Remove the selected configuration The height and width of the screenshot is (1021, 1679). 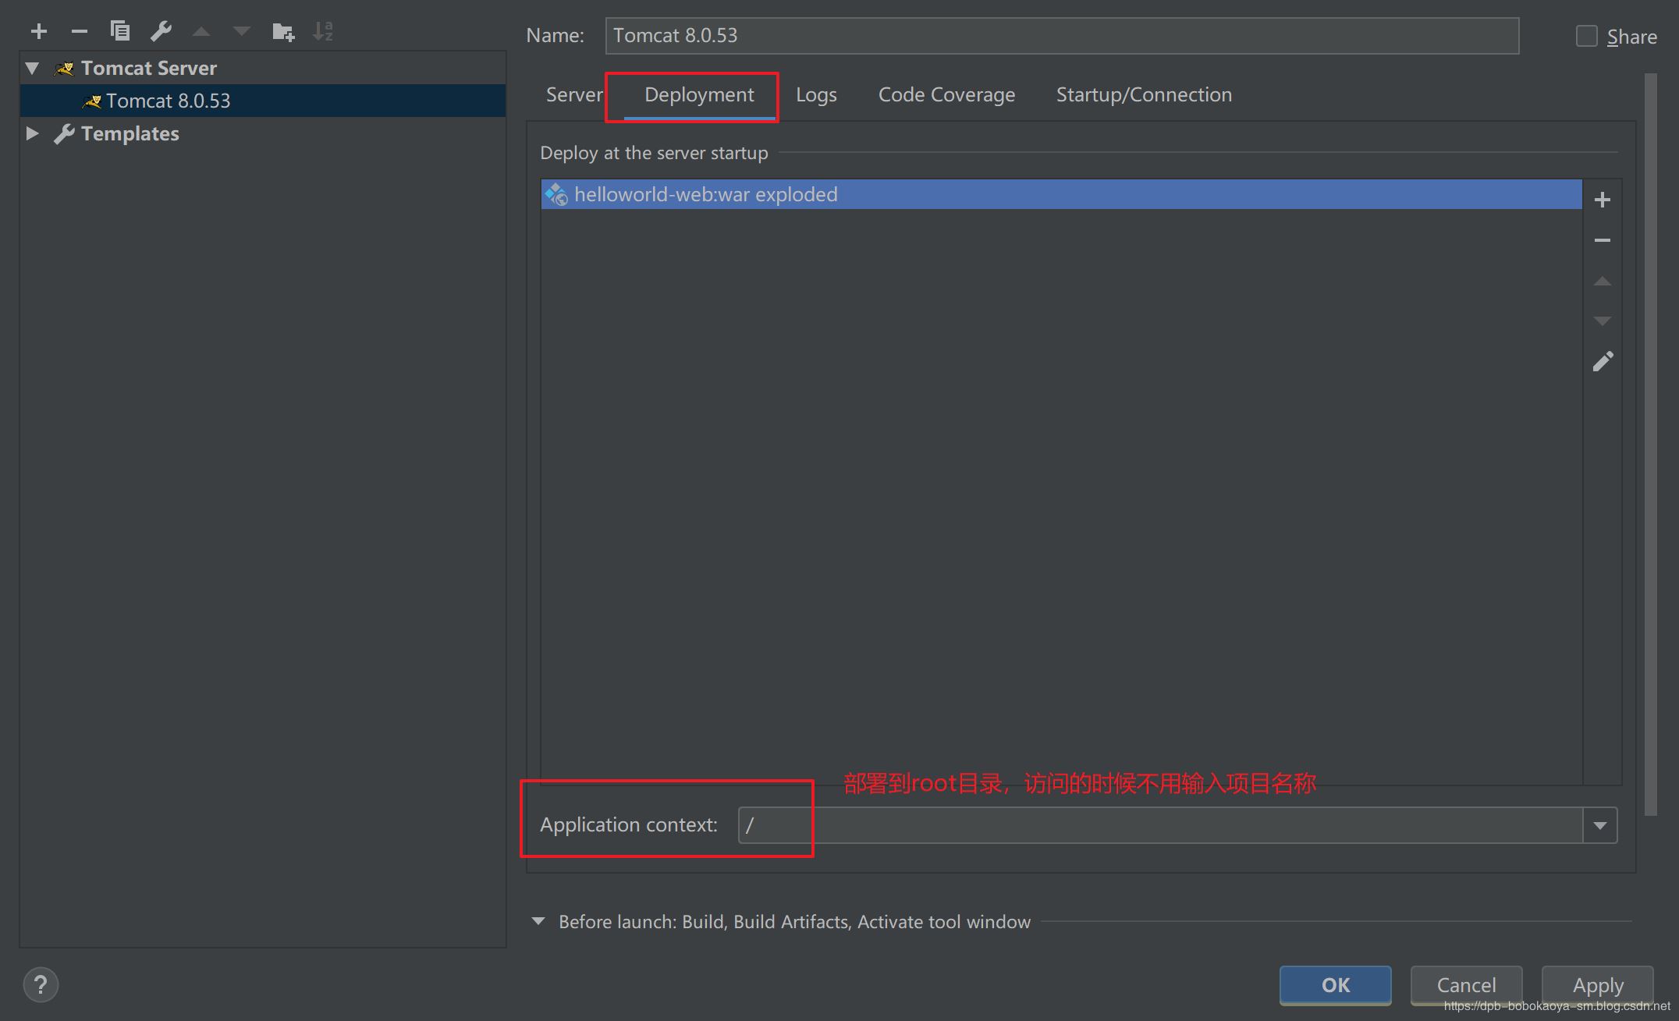point(79,31)
